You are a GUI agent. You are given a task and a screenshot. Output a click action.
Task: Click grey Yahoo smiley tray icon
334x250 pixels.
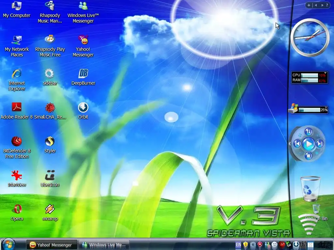275,245
